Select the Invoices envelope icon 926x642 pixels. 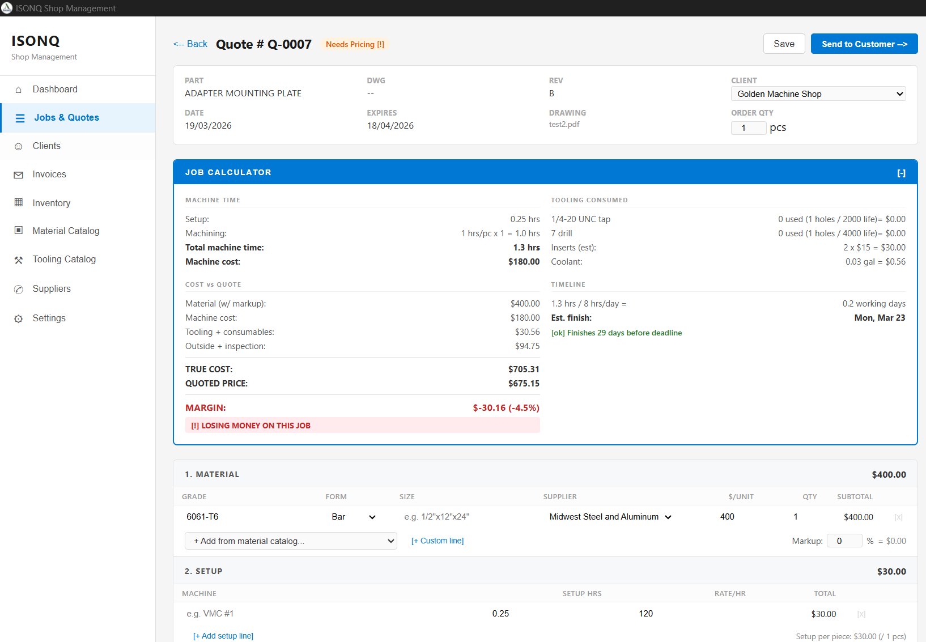click(x=18, y=174)
